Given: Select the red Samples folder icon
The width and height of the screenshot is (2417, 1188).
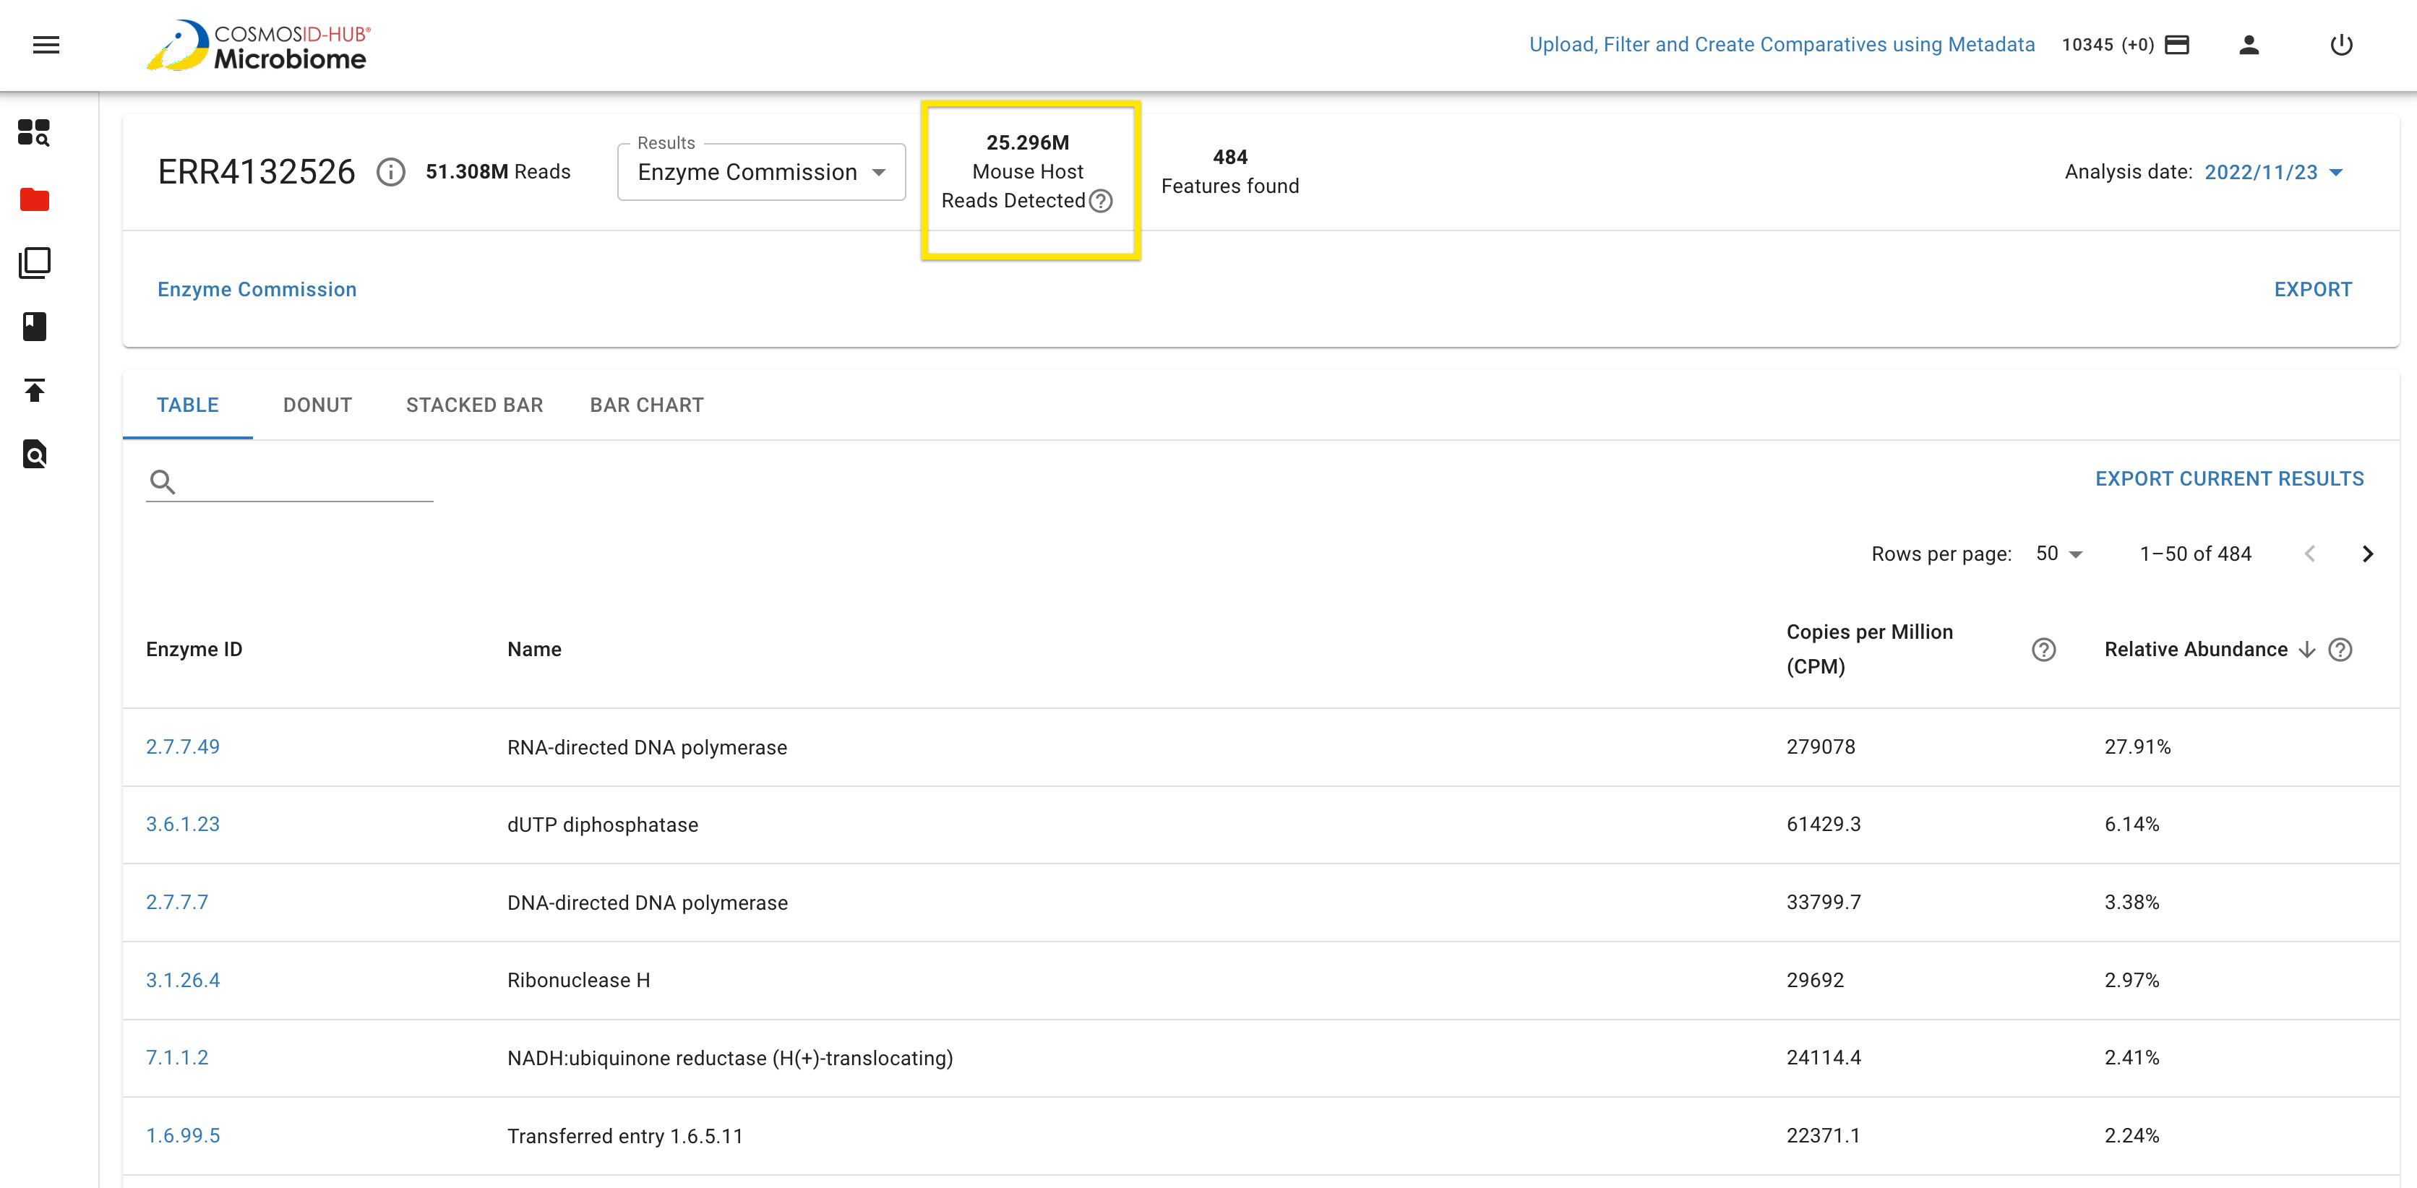Looking at the screenshot, I should click(34, 199).
